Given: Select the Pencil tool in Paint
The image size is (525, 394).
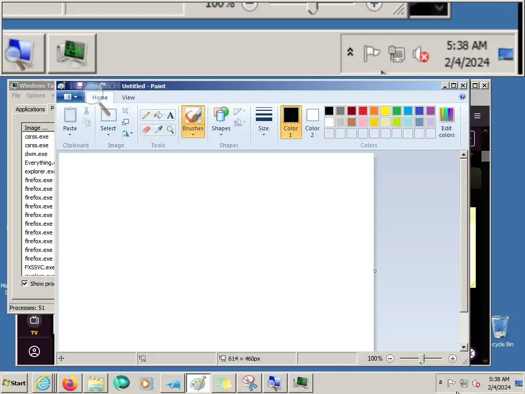Looking at the screenshot, I should click(x=146, y=115).
